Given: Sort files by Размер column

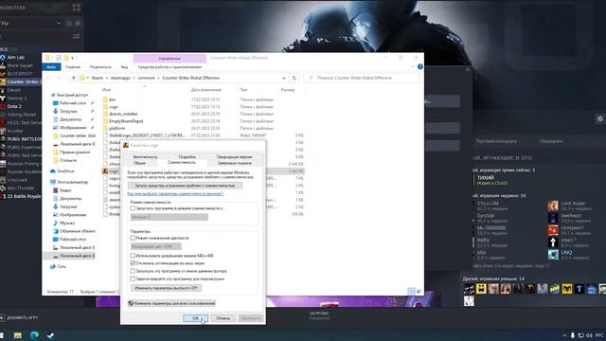Looking at the screenshot, I should [x=288, y=90].
